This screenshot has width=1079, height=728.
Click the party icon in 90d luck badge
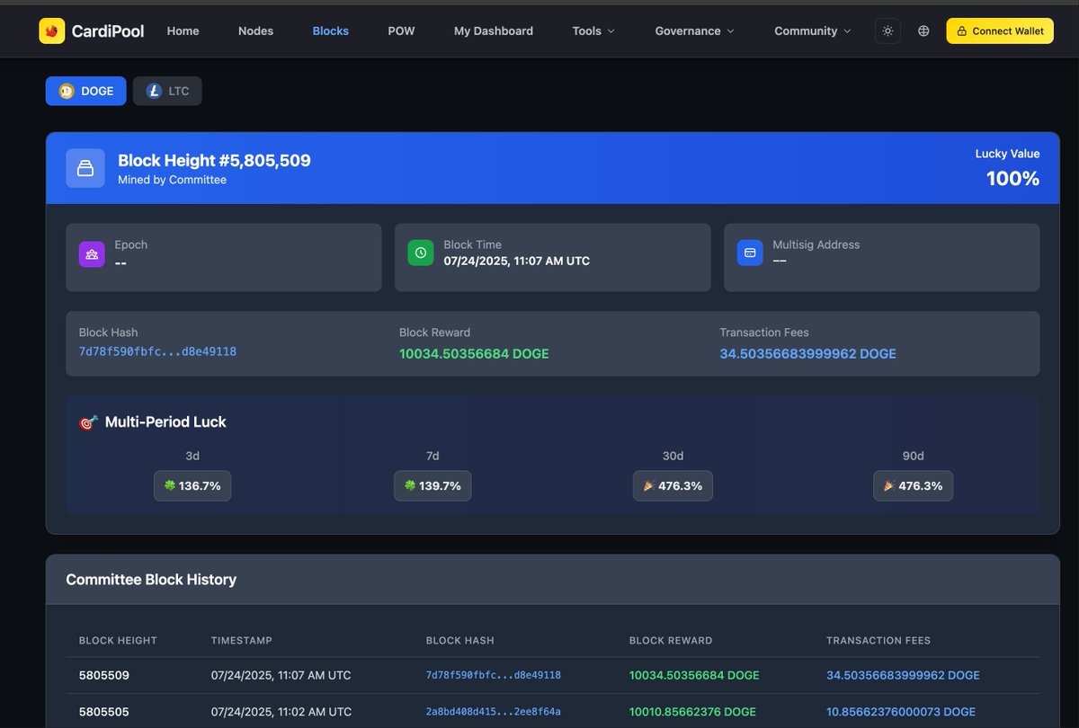tap(889, 485)
